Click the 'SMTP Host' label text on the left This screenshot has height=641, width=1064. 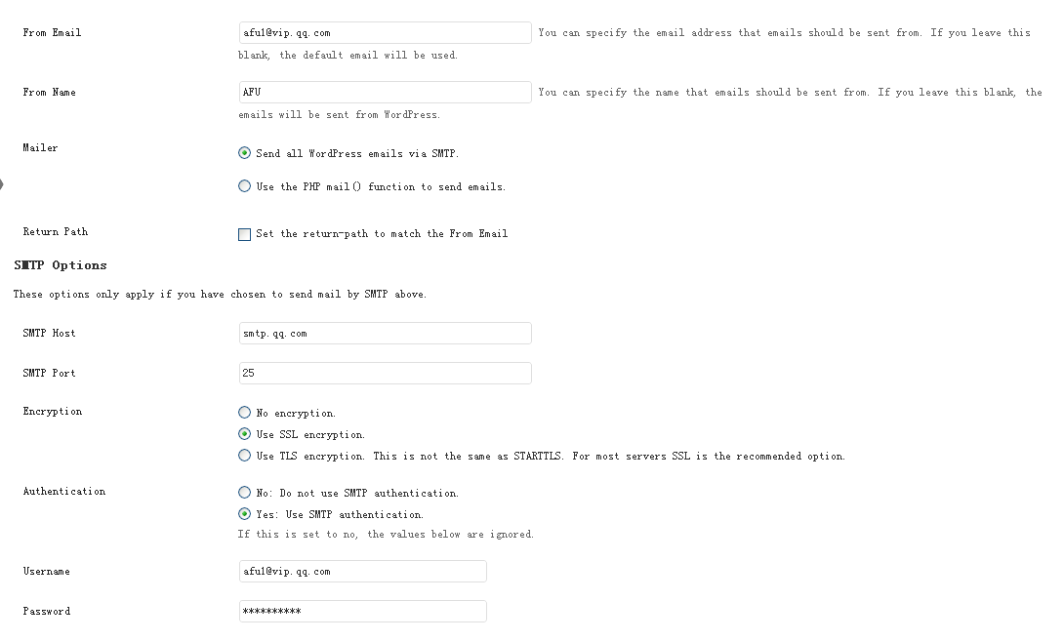pos(49,334)
